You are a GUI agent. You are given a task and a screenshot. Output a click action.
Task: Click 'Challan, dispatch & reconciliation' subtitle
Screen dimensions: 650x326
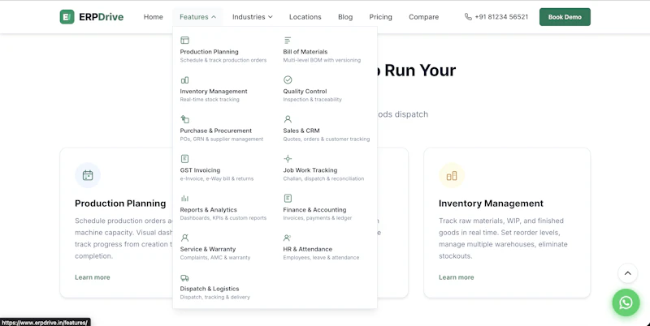click(x=323, y=178)
